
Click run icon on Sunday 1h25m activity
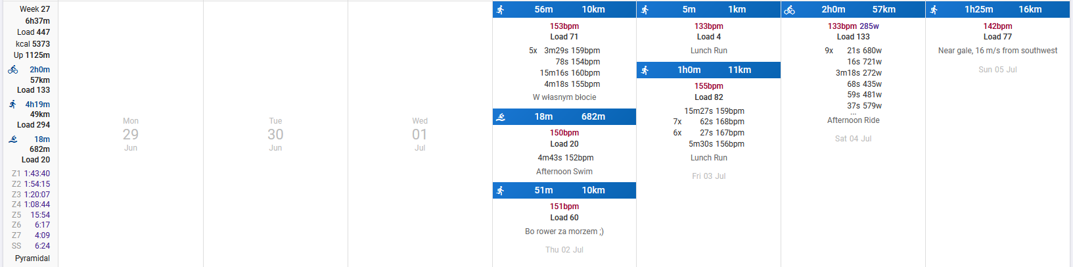(934, 10)
